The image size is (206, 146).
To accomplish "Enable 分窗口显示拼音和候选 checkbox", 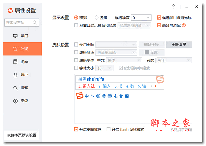I will (76, 25).
